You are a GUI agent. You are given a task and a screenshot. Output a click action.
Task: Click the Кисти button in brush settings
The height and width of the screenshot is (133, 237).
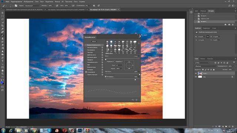[94, 41]
